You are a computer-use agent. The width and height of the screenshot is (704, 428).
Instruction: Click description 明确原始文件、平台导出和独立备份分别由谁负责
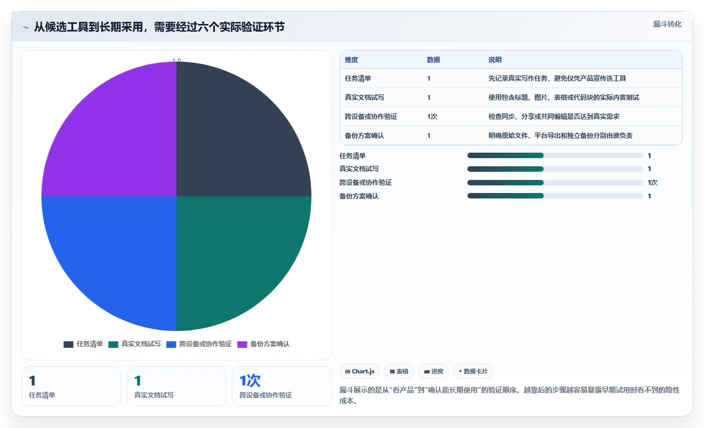click(561, 136)
